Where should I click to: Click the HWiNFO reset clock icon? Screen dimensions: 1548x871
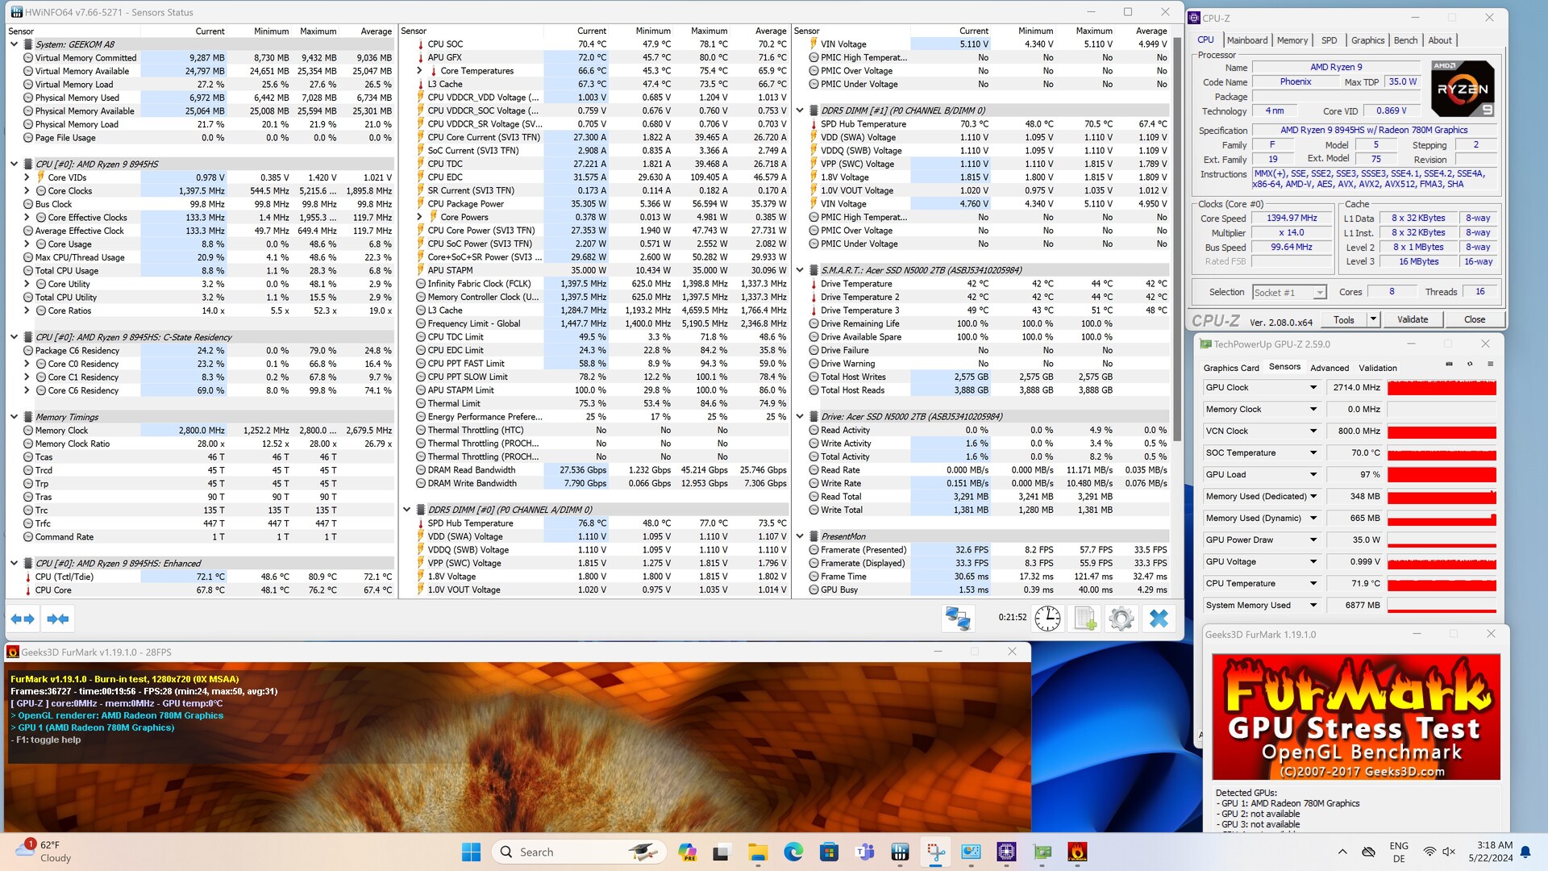pyautogui.click(x=1047, y=619)
